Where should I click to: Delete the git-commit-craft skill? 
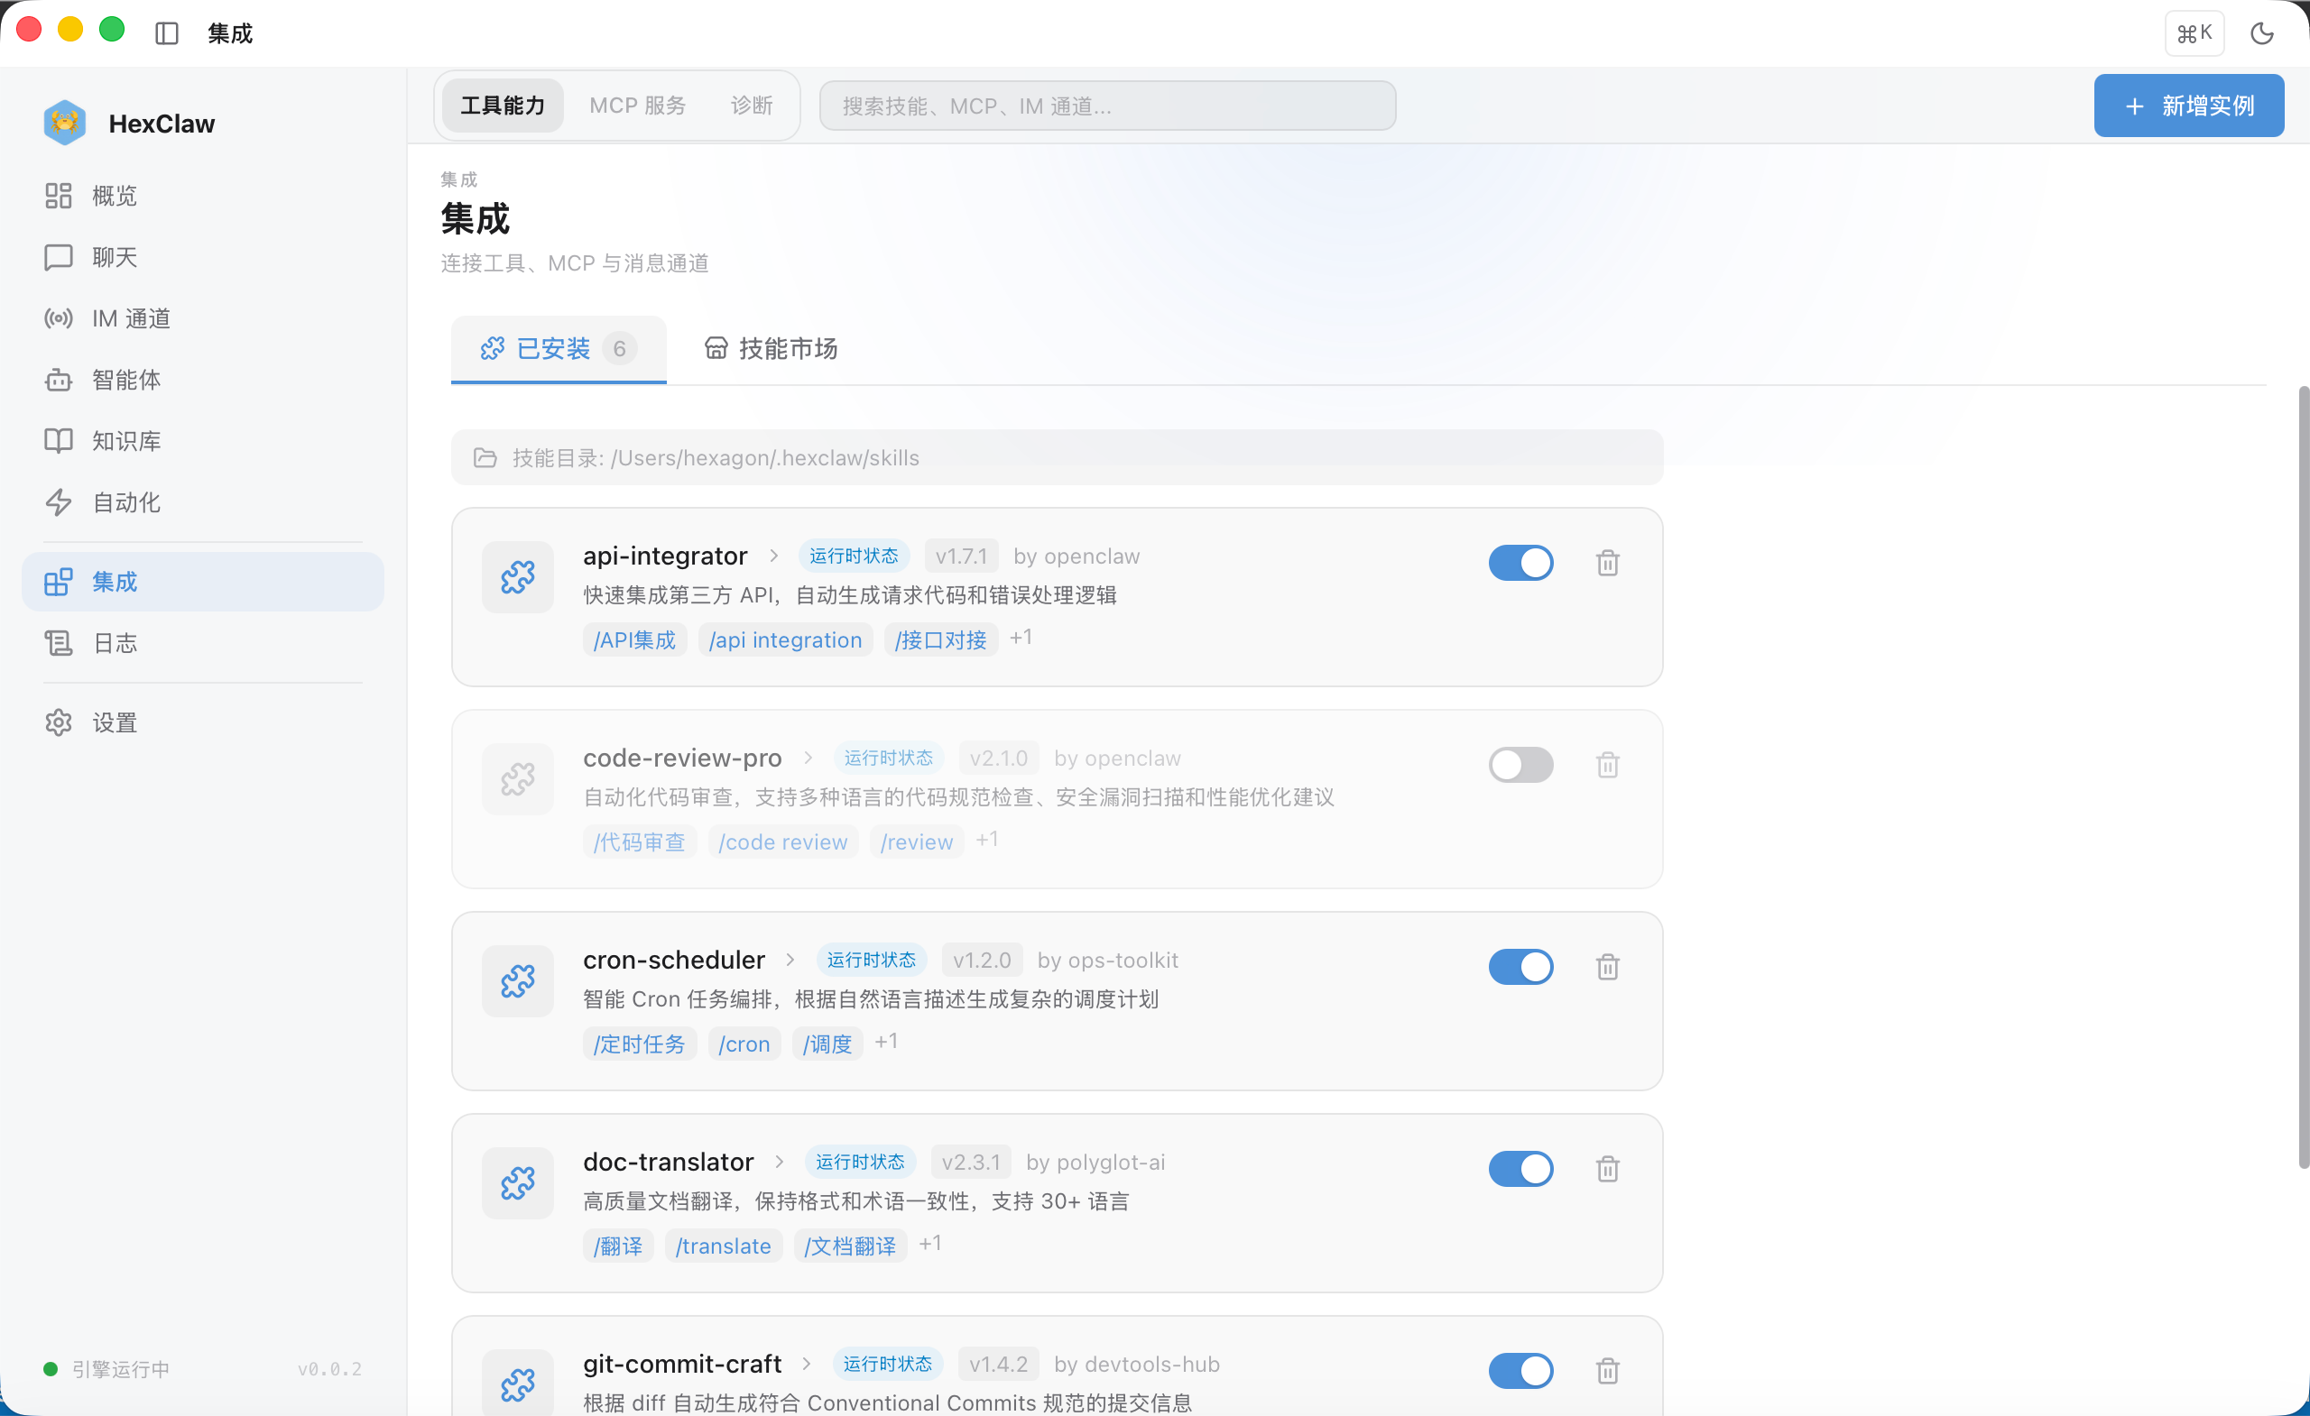(x=1608, y=1371)
